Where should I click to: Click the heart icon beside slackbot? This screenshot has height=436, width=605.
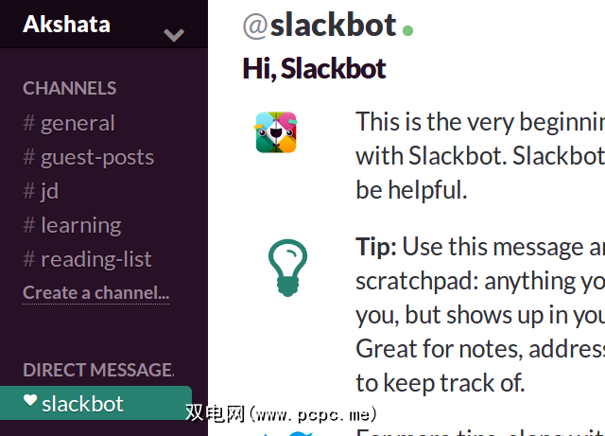[30, 401]
